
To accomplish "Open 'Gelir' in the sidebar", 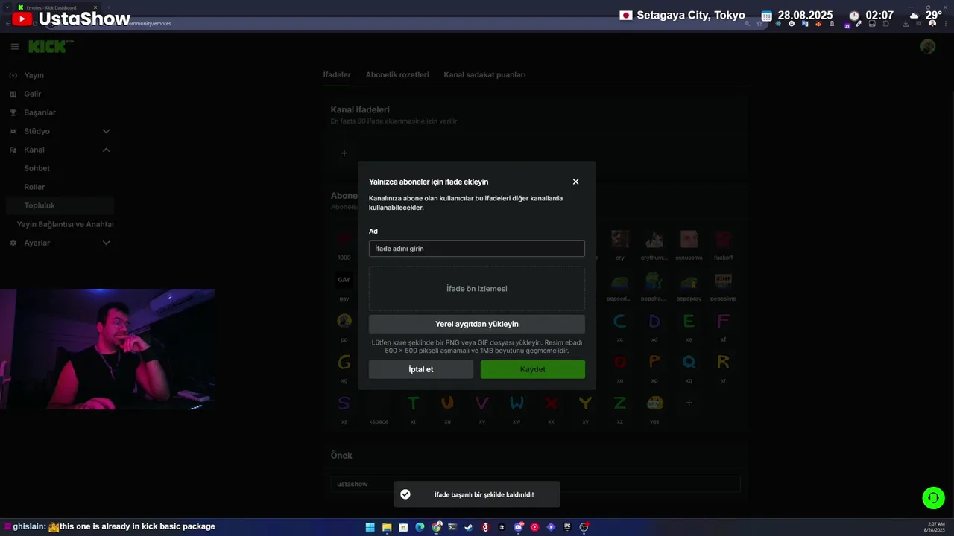I will tap(32, 94).
